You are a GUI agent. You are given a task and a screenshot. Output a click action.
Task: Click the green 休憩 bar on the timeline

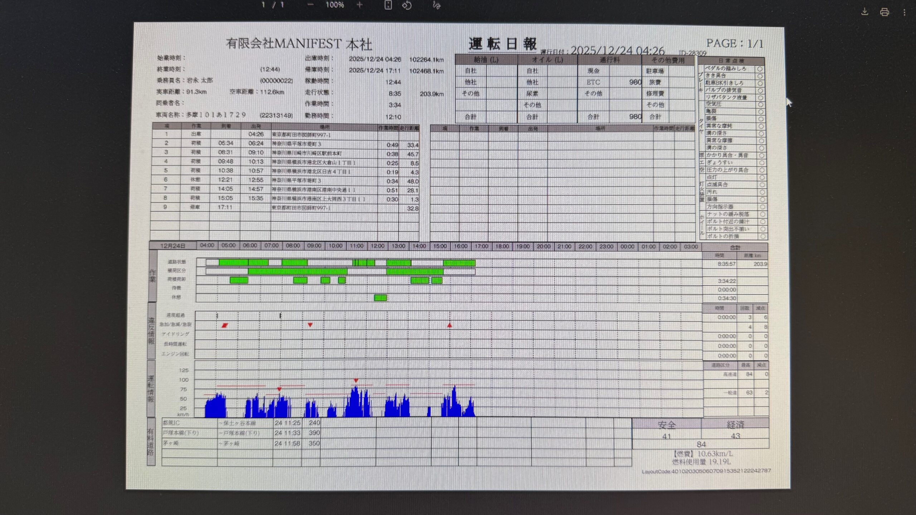[380, 298]
